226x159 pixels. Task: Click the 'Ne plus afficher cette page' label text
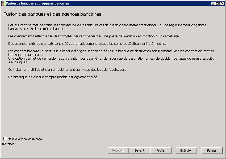point(25,139)
